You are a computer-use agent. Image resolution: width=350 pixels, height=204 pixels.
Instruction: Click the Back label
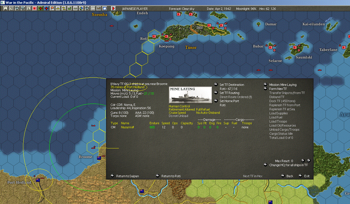(x=290, y=176)
